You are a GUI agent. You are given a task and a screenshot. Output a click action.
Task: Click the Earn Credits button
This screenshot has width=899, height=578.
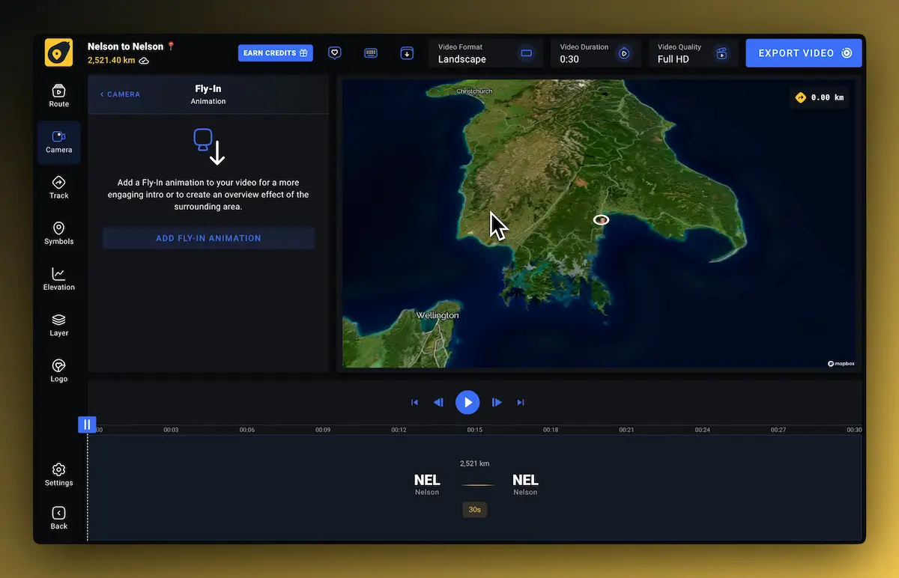pyautogui.click(x=276, y=53)
